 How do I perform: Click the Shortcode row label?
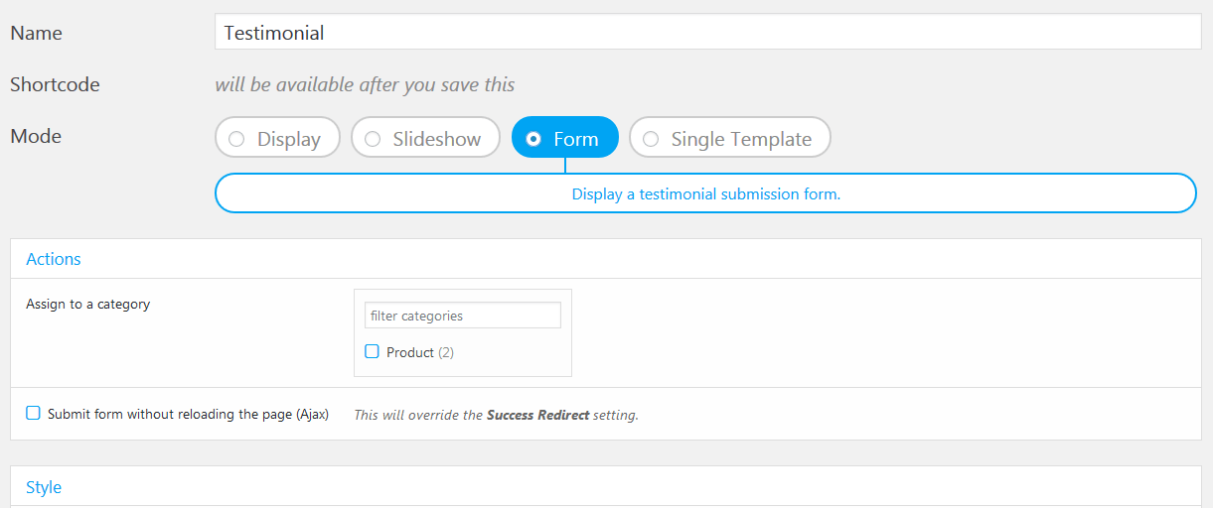point(55,84)
